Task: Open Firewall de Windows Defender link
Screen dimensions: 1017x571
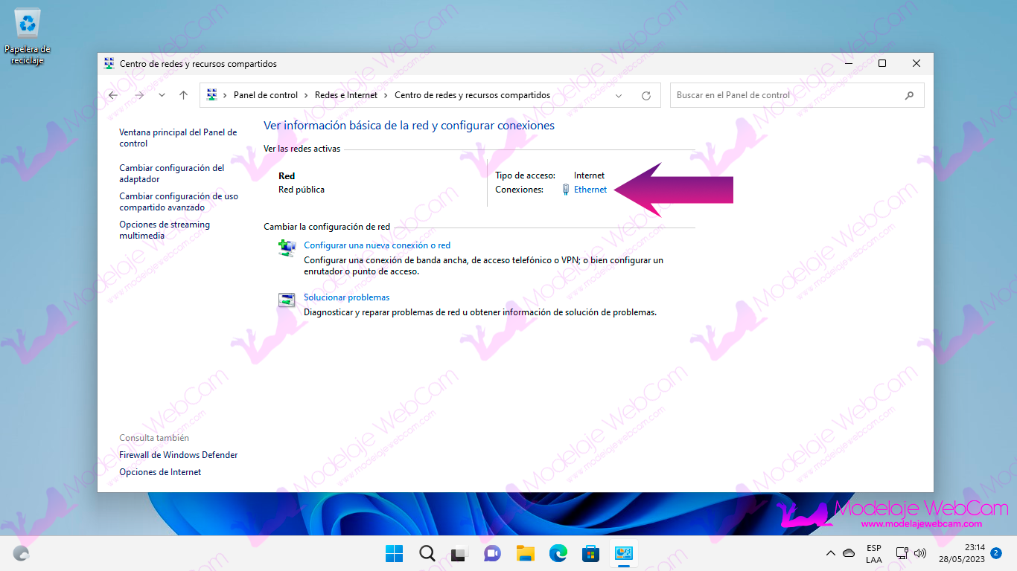Action: tap(178, 455)
